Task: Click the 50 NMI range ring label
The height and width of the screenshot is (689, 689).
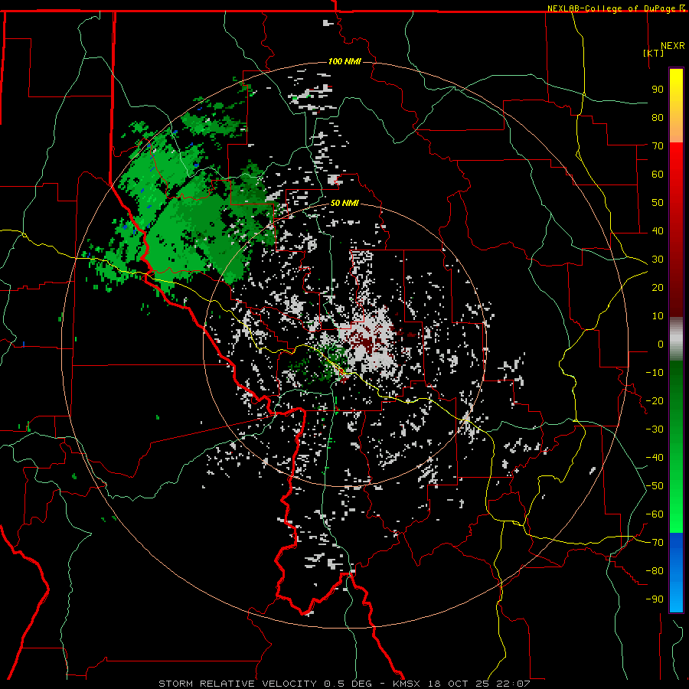Action: (344, 203)
